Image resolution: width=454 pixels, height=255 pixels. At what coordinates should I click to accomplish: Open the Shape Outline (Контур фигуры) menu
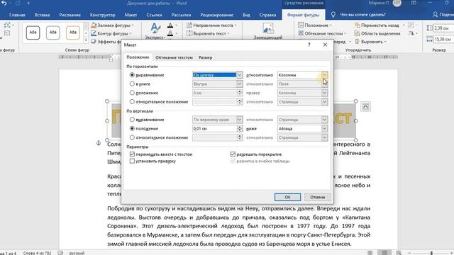click(111, 33)
